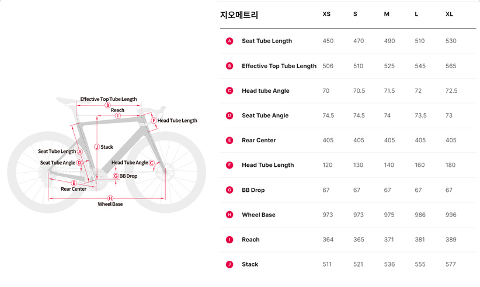Click the red F icon beside Head Tube Length

pyautogui.click(x=229, y=165)
